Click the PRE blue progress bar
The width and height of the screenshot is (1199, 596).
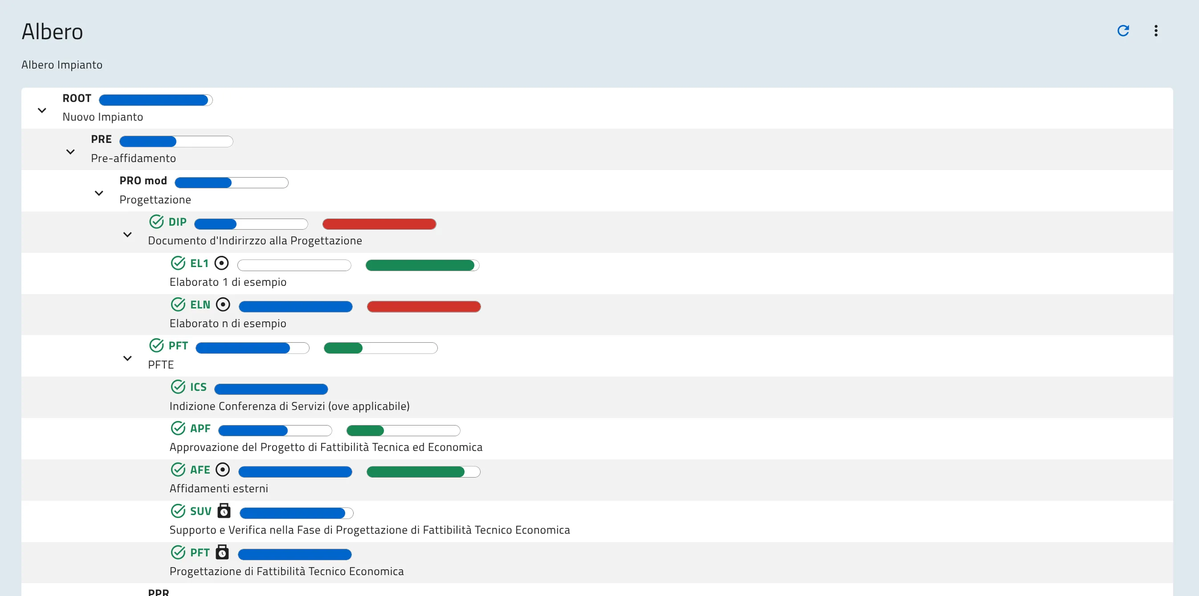tap(176, 142)
